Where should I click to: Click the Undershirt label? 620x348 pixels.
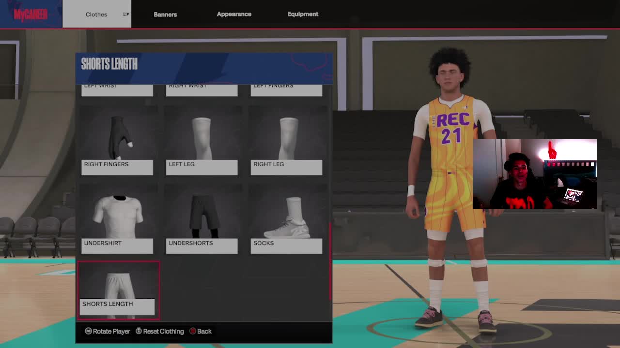117,246
